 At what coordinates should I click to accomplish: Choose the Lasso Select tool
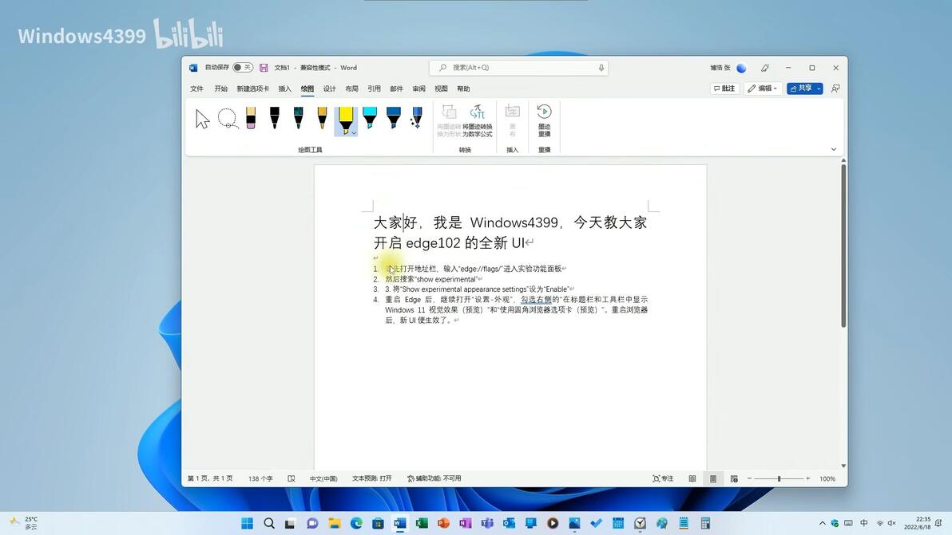(228, 118)
